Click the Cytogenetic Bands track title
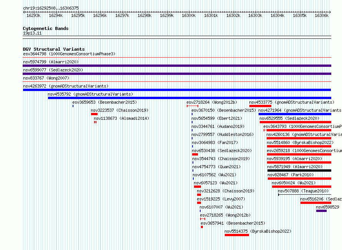This screenshot has width=342, height=250. click(46, 28)
